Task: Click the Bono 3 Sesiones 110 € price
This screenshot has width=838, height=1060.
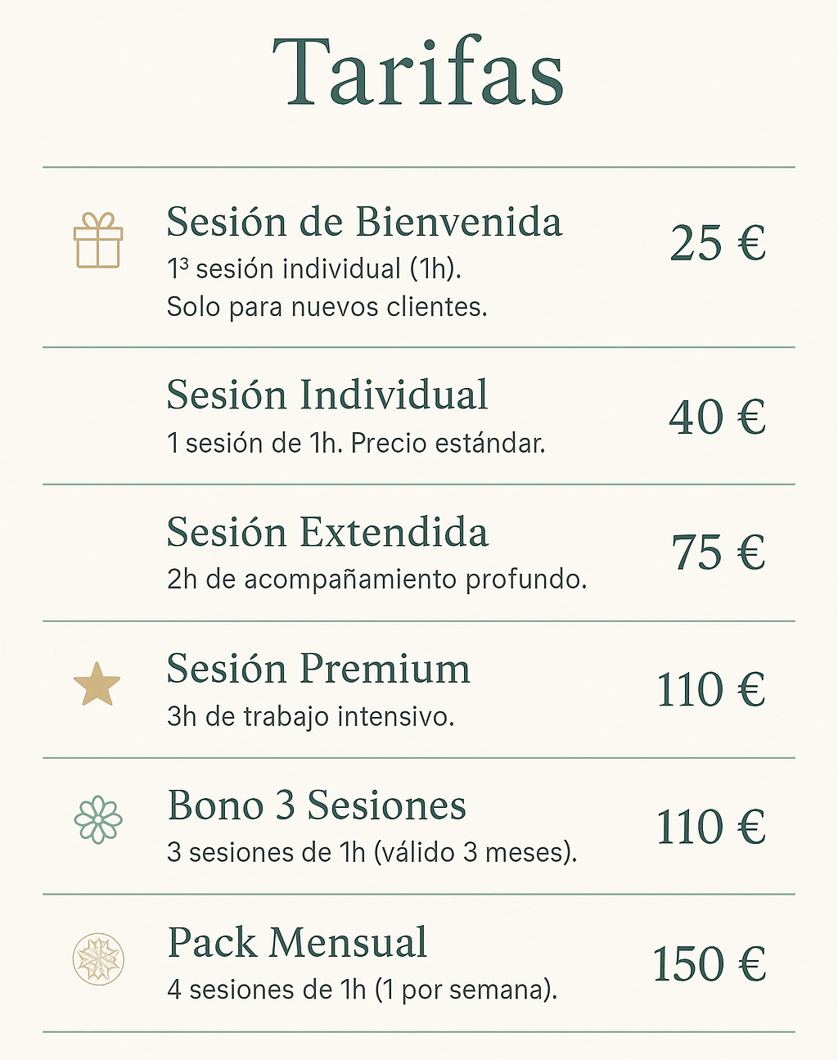Action: click(710, 827)
